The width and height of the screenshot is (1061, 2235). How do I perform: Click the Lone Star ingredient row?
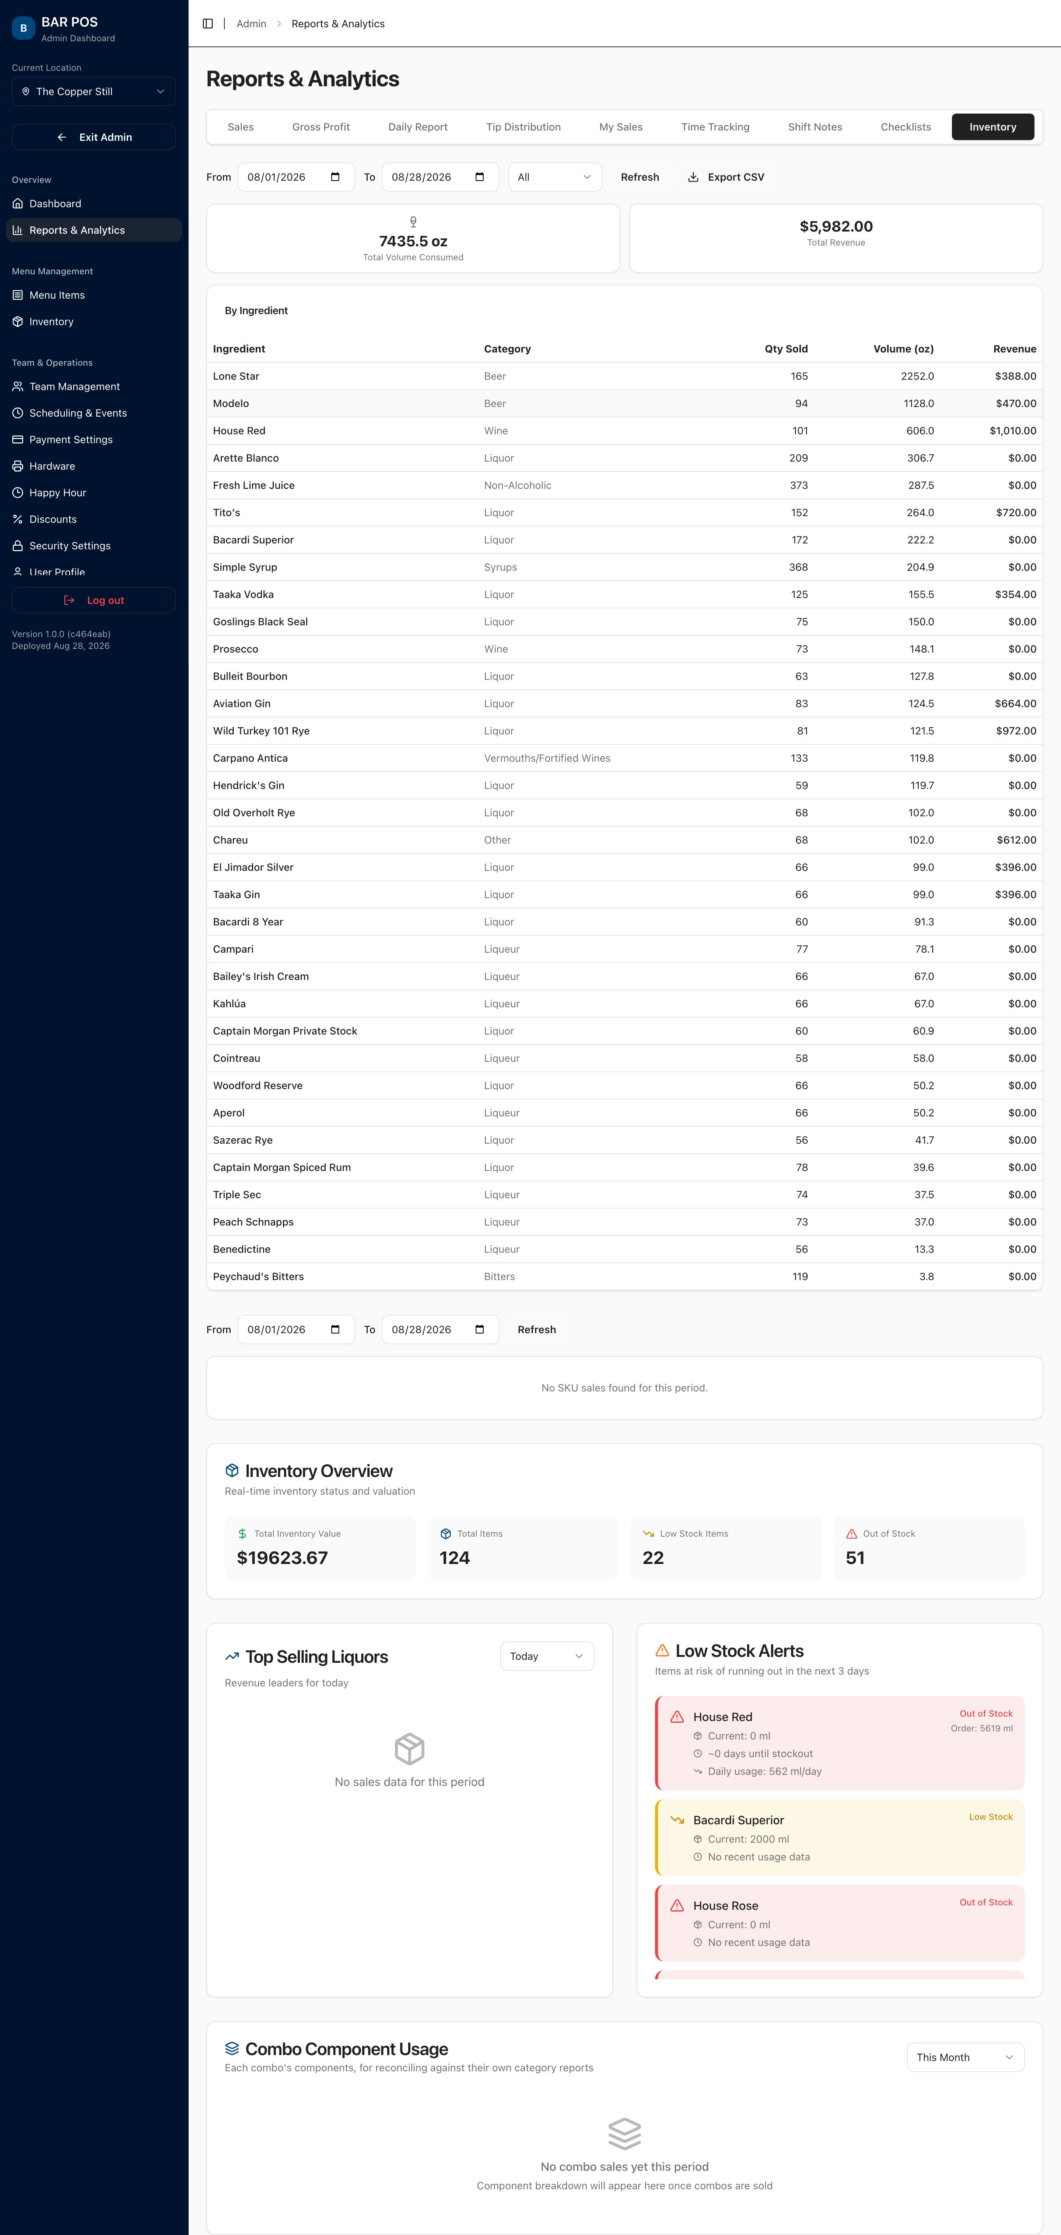(624, 376)
